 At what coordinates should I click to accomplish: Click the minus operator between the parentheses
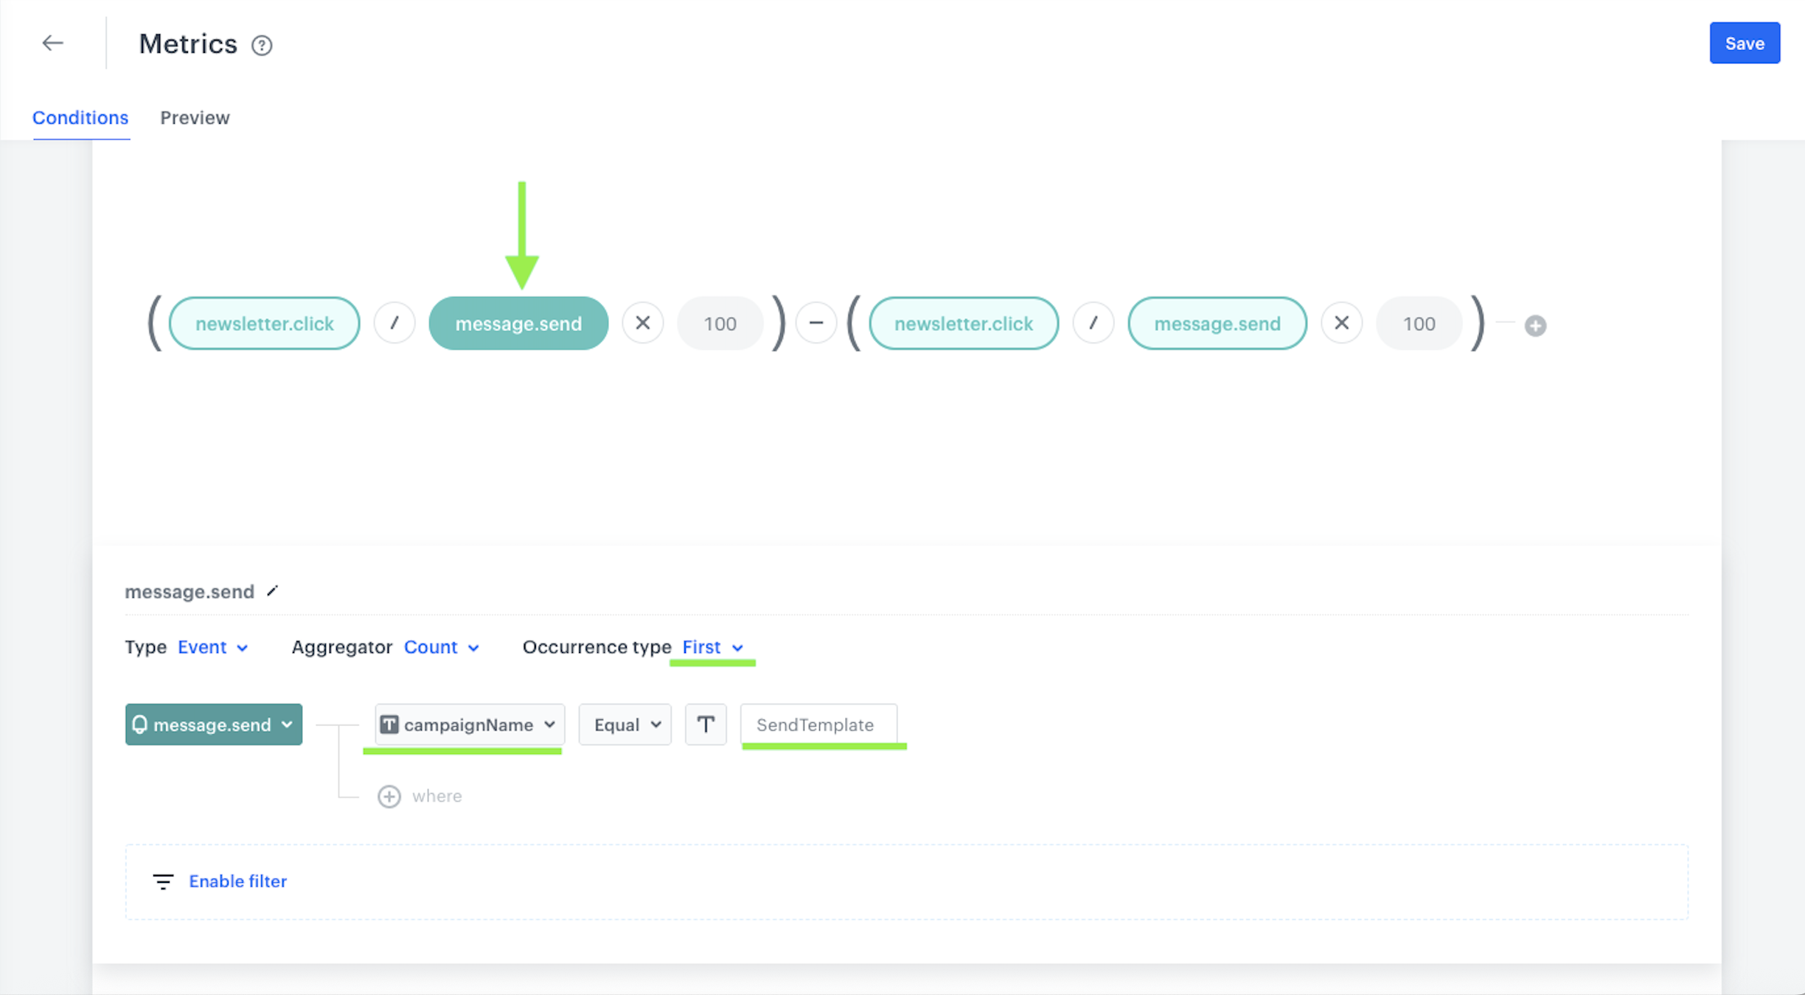click(816, 323)
